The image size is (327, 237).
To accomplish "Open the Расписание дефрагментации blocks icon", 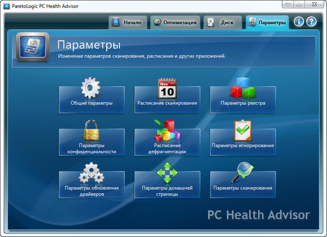I will [167, 131].
